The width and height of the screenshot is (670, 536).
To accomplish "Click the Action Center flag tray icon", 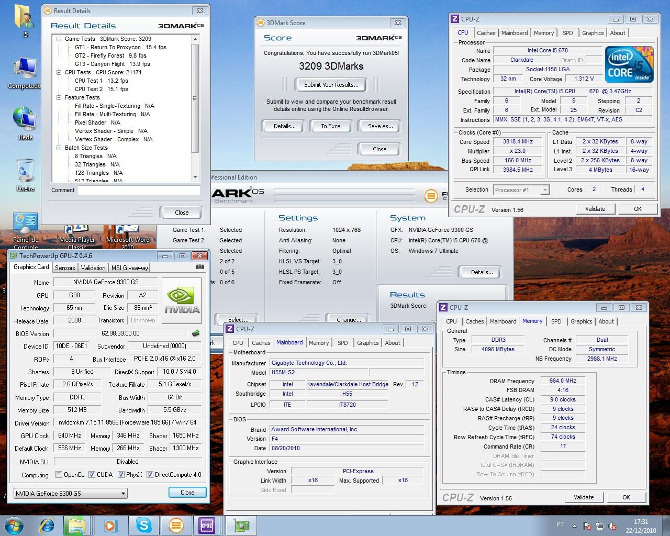I will [588, 526].
